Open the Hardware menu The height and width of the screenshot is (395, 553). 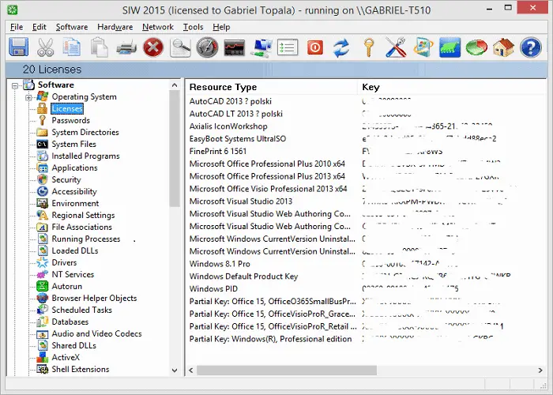click(x=115, y=27)
